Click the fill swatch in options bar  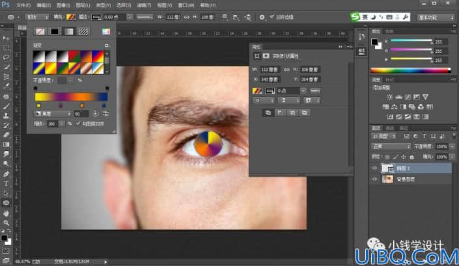pos(71,18)
